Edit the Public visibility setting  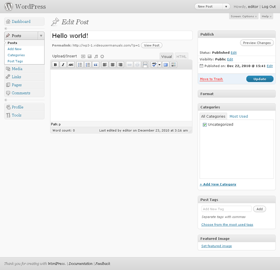tap(230, 59)
